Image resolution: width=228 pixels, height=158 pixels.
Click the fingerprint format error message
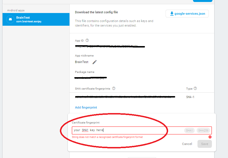tap(107, 137)
